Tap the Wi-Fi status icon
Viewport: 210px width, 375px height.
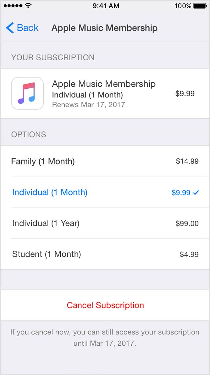(28, 6)
